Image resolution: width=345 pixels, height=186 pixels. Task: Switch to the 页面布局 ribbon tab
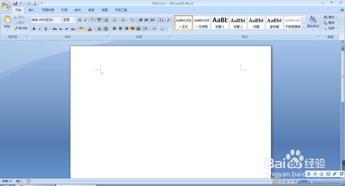pos(48,10)
